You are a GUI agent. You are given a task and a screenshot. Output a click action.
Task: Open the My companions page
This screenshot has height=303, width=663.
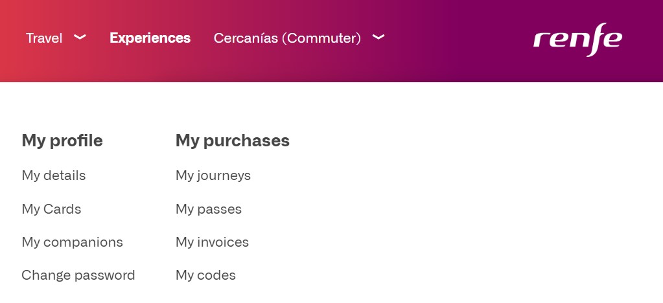[x=72, y=242]
